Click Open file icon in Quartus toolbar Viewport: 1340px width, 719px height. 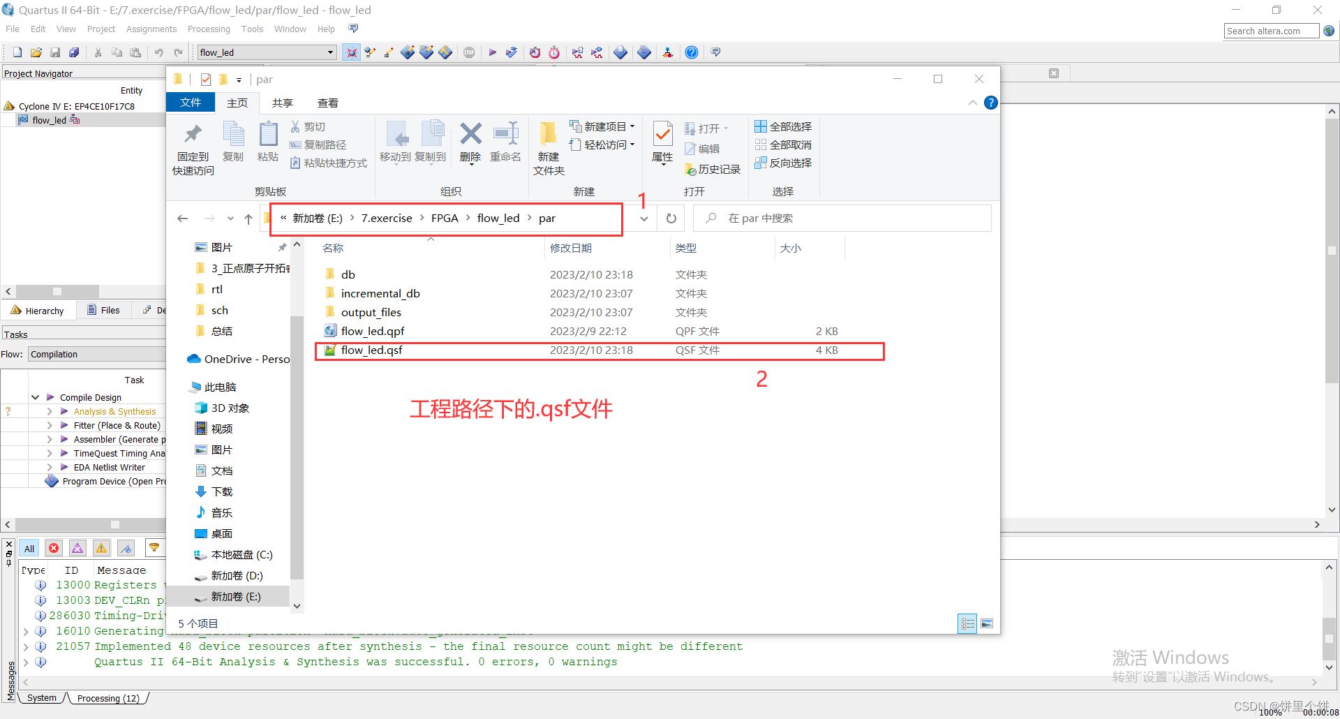click(36, 52)
